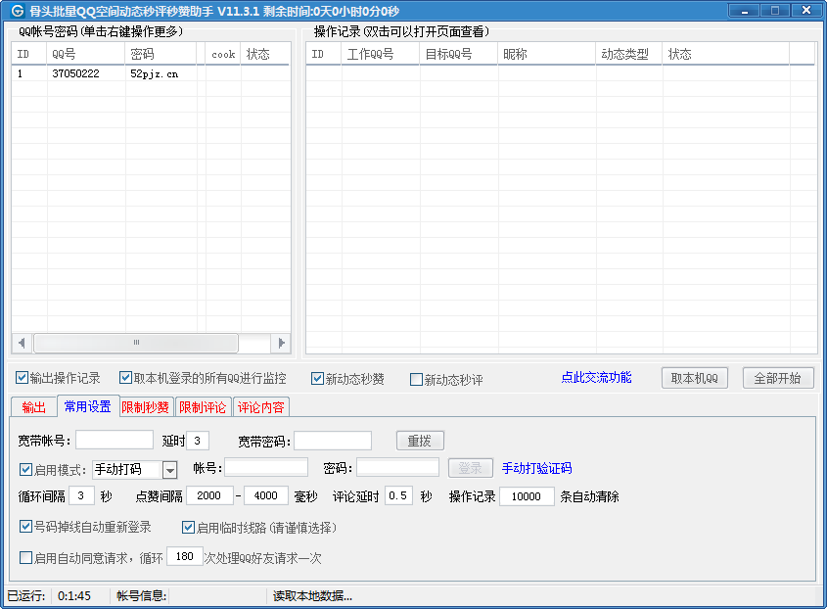Viewport: 827px width, 609px height.
Task: Enable 启用自动同意请求 checkbox
Action: point(26,558)
